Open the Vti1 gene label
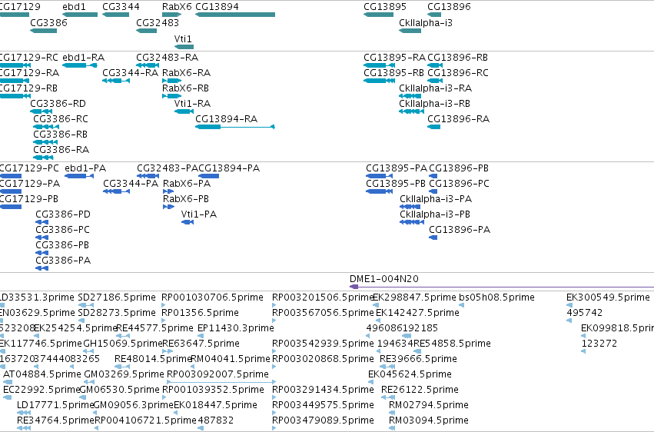The image size is (654, 432). [183, 39]
